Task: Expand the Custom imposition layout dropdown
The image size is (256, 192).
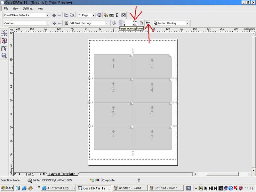Action: [x=48, y=23]
